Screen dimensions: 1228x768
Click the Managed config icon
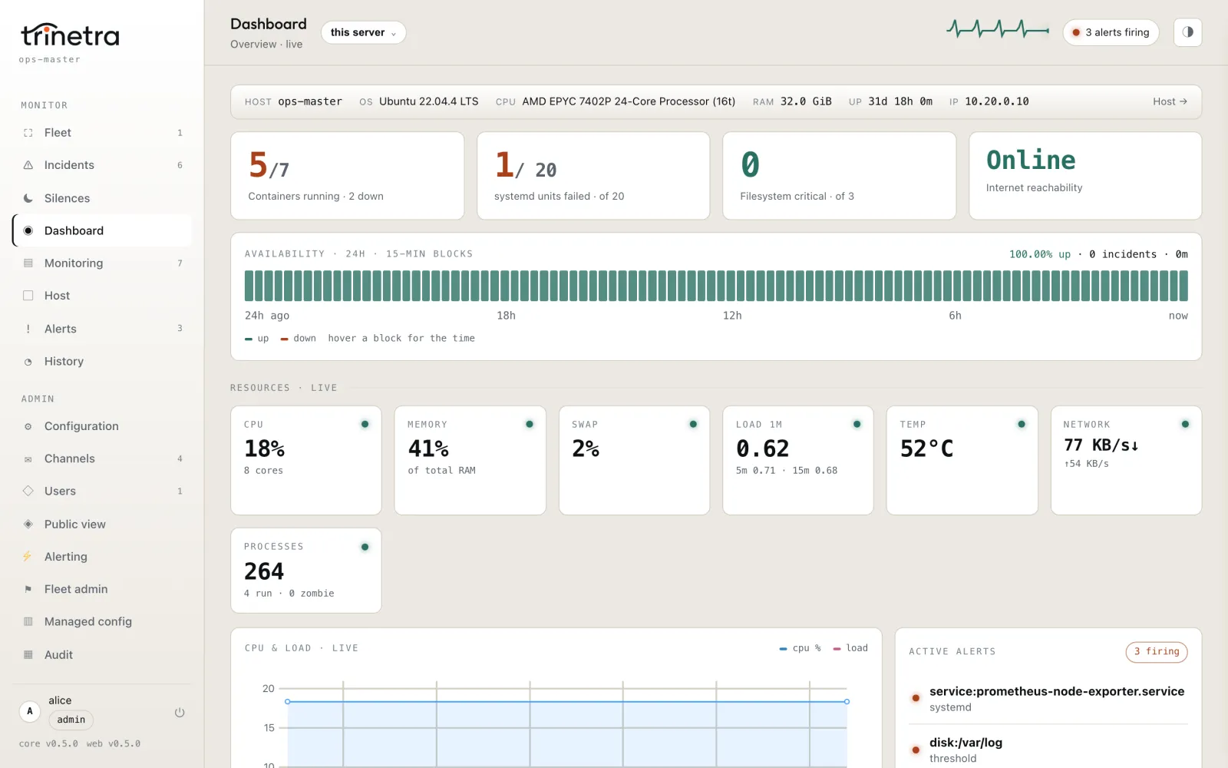tap(28, 621)
